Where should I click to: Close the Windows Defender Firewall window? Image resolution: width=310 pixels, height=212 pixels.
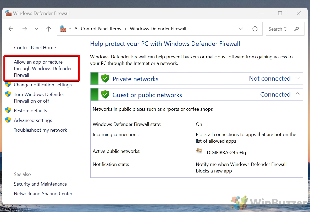click(298, 13)
